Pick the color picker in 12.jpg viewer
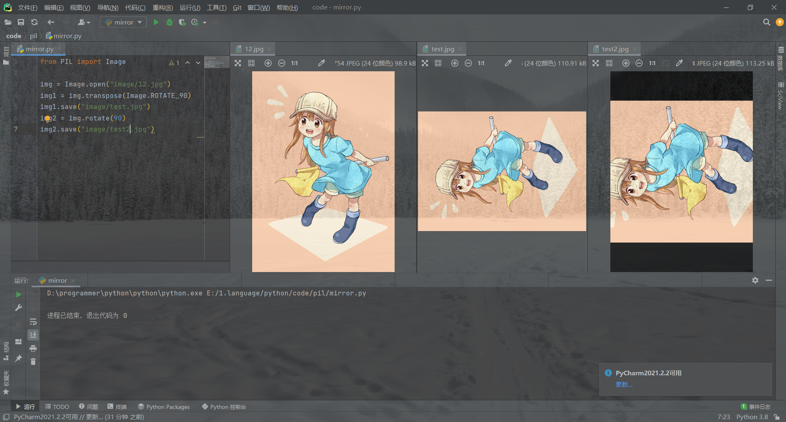 322,63
